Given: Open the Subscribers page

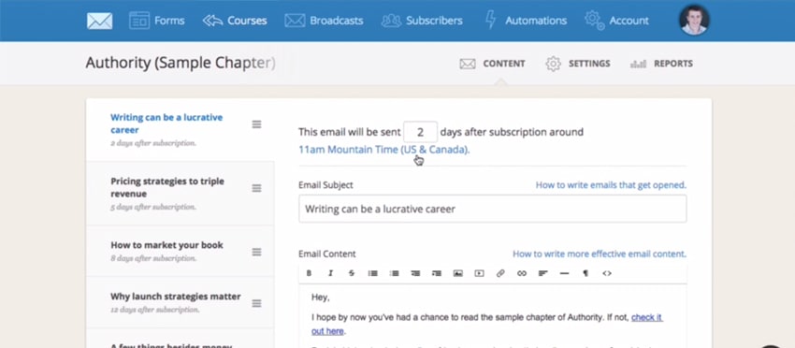Looking at the screenshot, I should (422, 21).
